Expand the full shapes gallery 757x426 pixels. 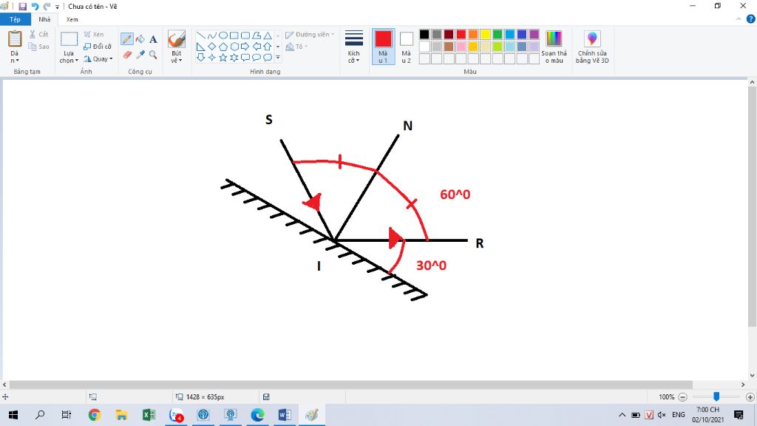[278, 58]
